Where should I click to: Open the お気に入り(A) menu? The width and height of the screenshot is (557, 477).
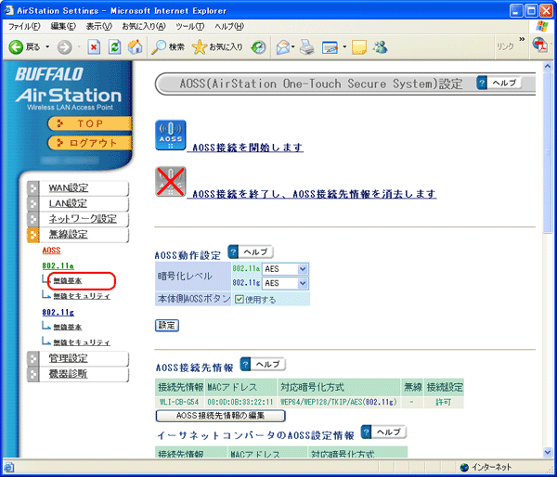click(x=144, y=26)
